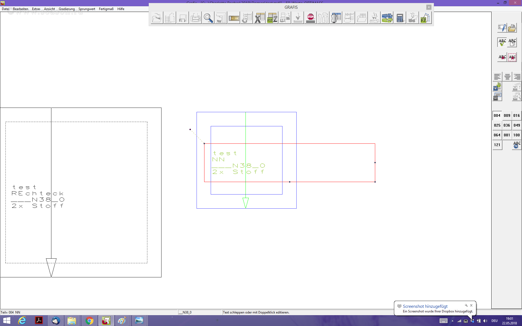Select center text alignment
Screen dimensions: 522x326
[507, 77]
